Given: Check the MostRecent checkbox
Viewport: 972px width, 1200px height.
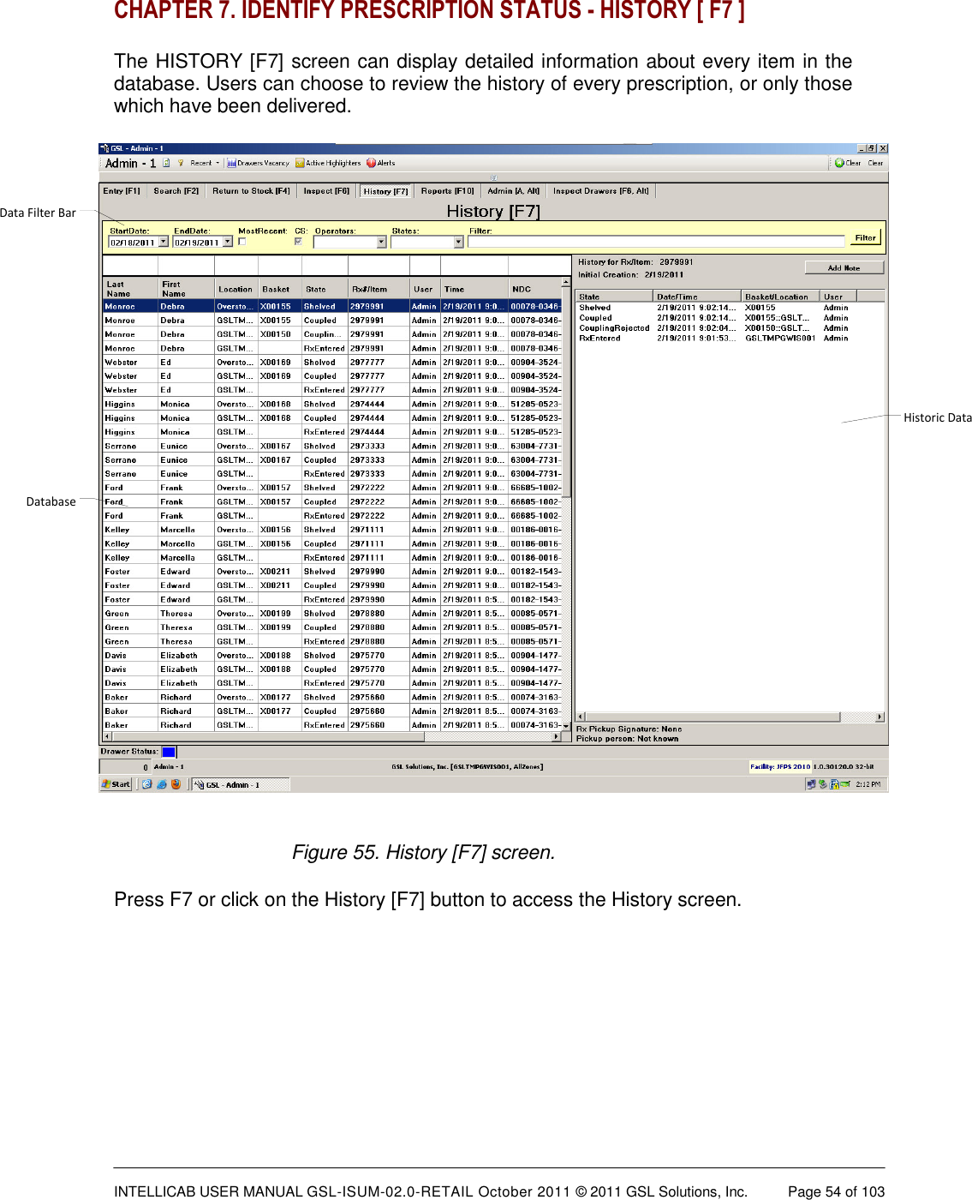Looking at the screenshot, I should click(x=242, y=241).
